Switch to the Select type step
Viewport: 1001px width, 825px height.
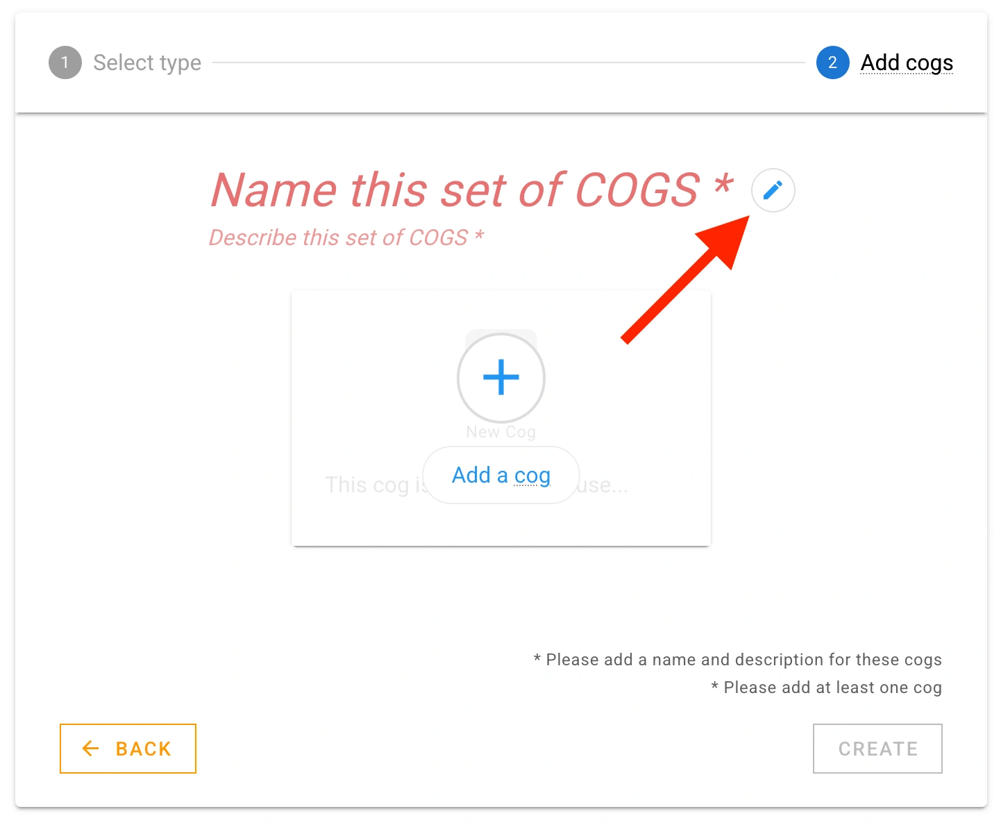(x=146, y=62)
